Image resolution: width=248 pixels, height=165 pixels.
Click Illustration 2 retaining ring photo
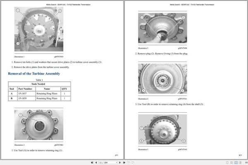[39, 125]
